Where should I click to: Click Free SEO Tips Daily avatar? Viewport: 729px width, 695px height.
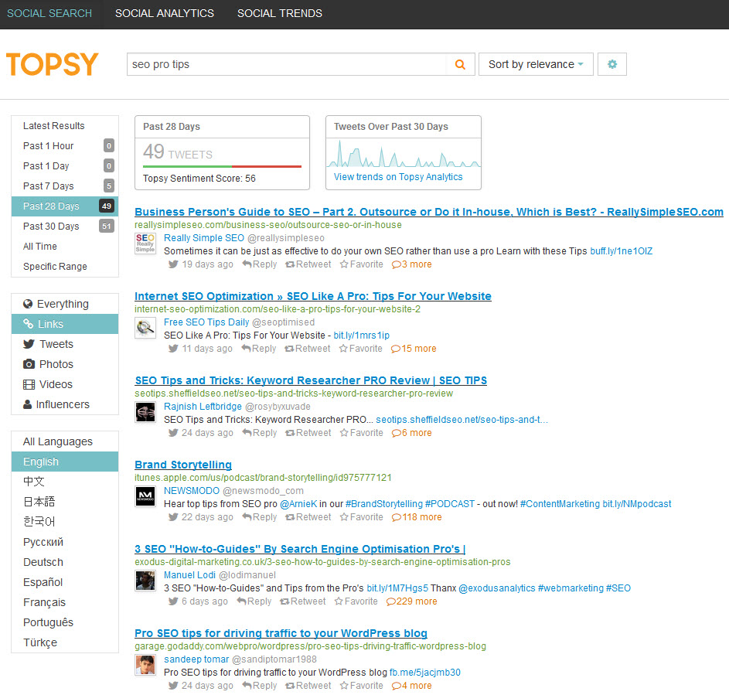(145, 328)
